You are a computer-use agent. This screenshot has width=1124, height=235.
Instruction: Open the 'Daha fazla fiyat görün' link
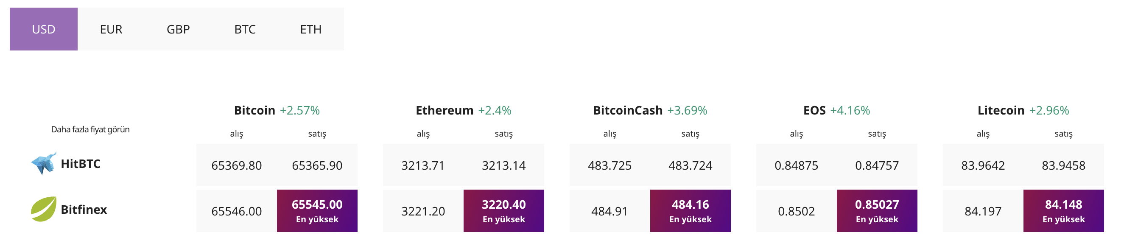click(90, 129)
